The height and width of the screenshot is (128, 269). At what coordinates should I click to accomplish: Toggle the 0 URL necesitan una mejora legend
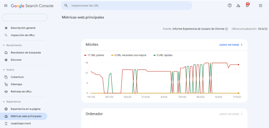pos(129,55)
